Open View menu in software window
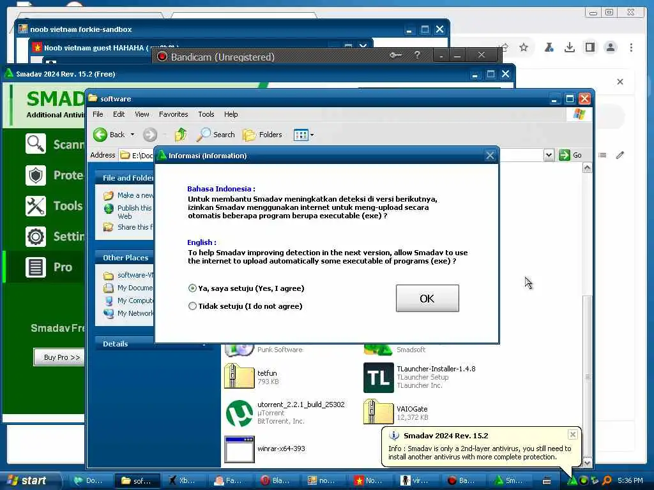This screenshot has height=490, width=654. (x=142, y=114)
